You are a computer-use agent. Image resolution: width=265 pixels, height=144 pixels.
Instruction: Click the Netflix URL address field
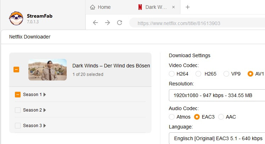(197, 23)
